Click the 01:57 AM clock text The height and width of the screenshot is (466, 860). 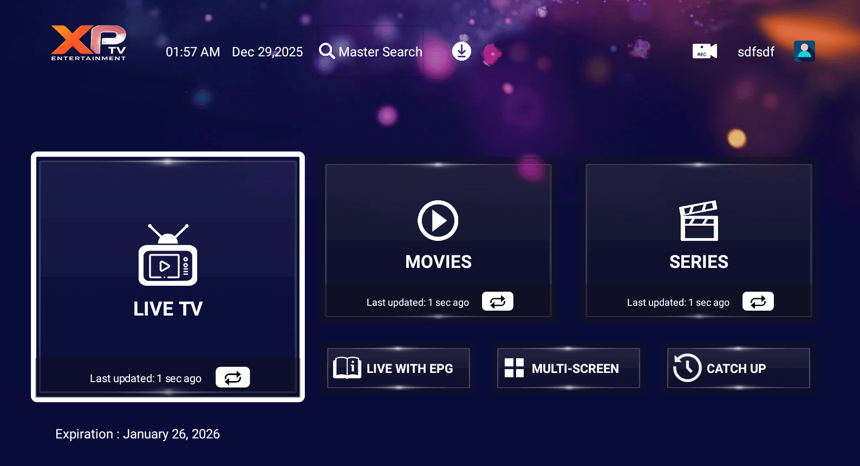(x=193, y=52)
